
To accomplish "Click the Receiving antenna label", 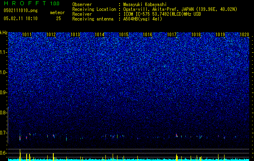I will [93, 19].
